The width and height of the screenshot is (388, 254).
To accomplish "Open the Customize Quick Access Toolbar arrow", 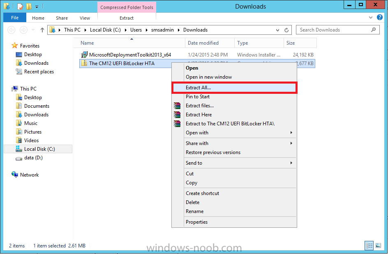I will pyautogui.click(x=37, y=7).
